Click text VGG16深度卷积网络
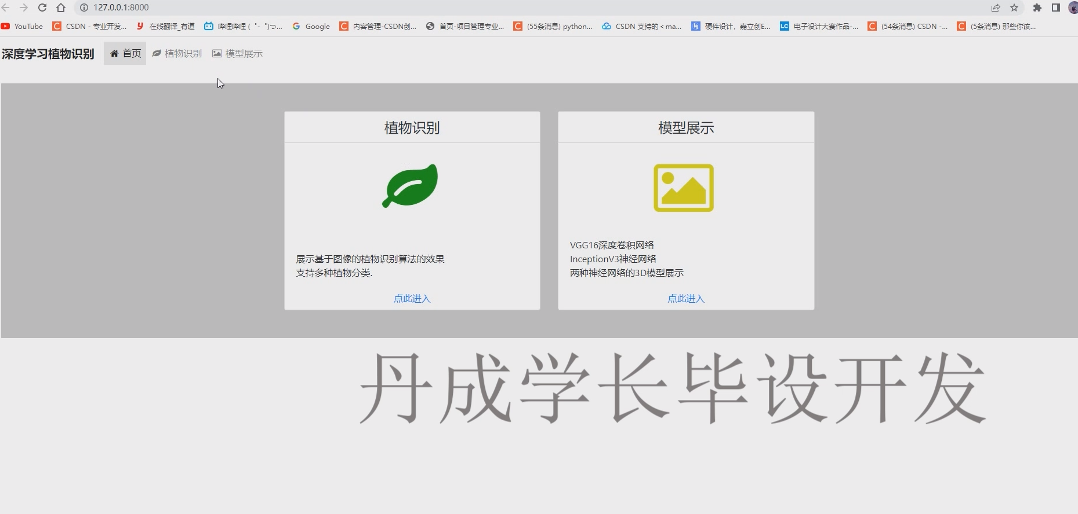1078x514 pixels. click(612, 245)
